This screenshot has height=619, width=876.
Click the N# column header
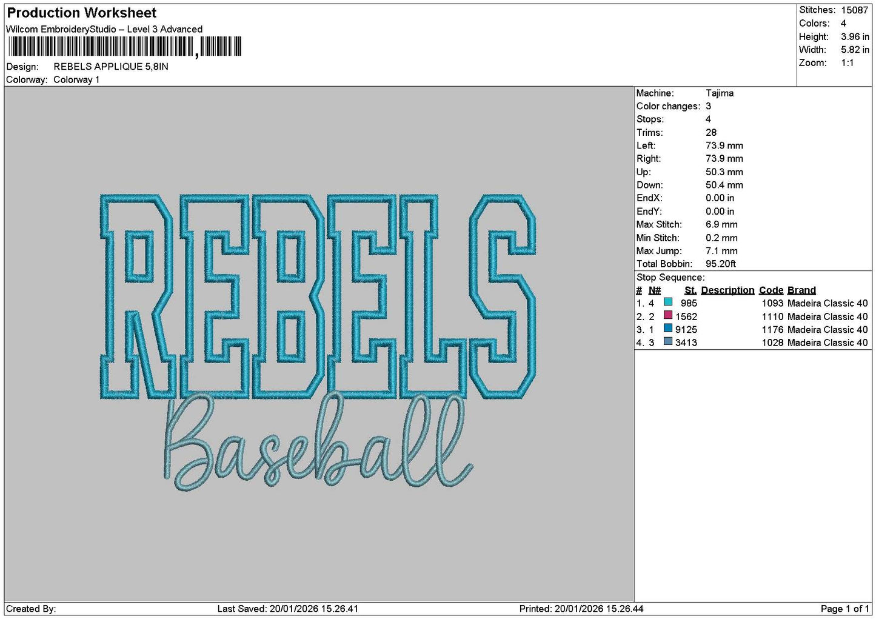(655, 290)
